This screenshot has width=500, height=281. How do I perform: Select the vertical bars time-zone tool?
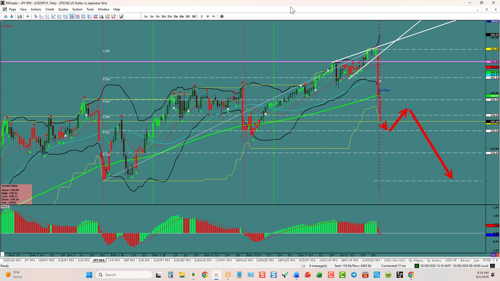click(90, 16)
